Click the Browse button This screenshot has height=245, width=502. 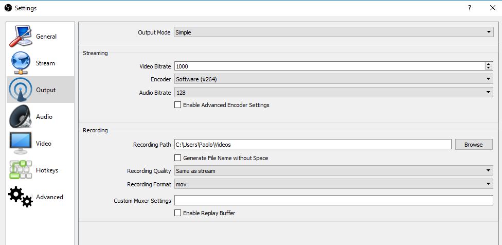(474, 145)
